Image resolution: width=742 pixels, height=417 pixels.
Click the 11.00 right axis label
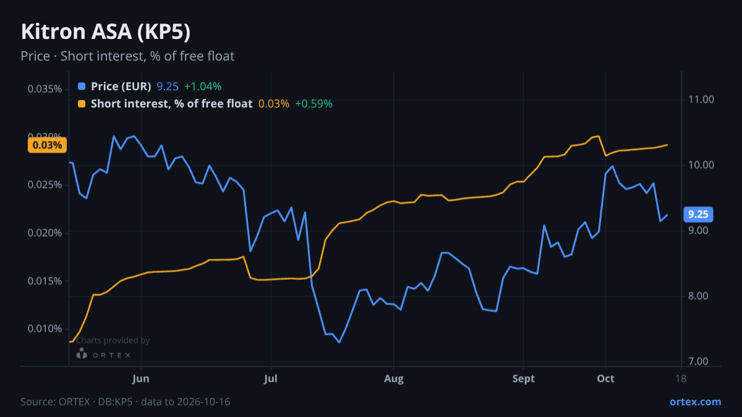[x=702, y=99]
